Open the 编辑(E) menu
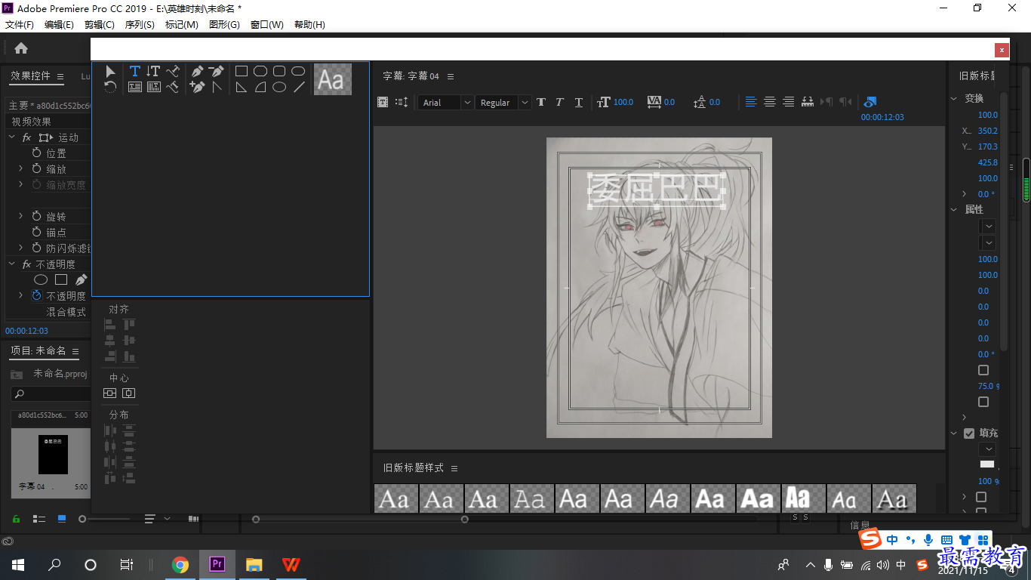This screenshot has height=580, width=1031. tap(59, 24)
